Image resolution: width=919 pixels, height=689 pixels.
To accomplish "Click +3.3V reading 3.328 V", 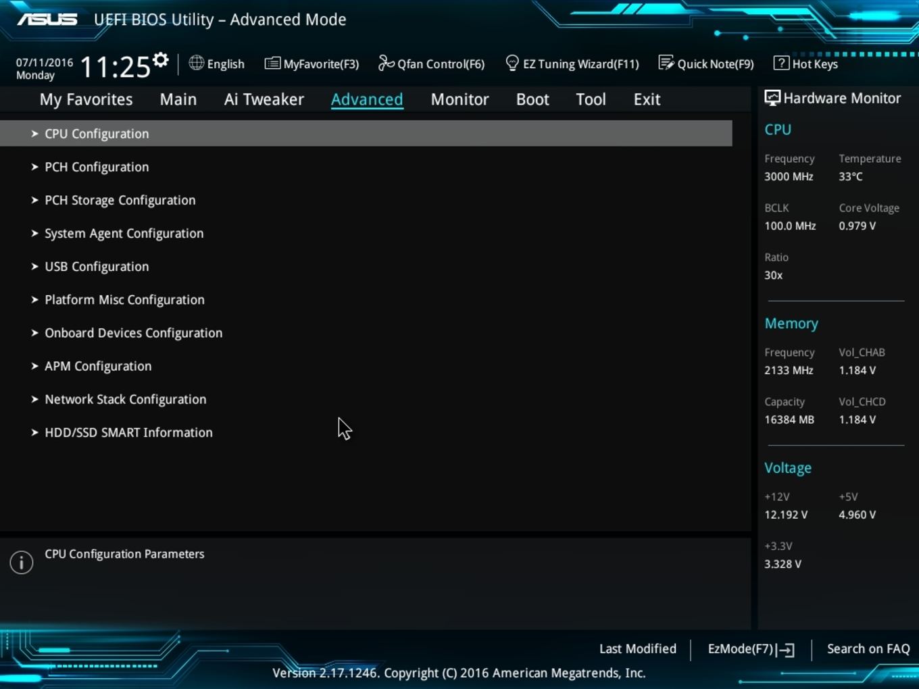I will pos(783,564).
